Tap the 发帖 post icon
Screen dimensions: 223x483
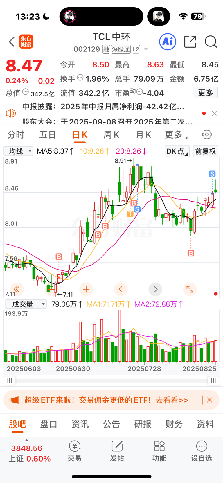pyautogui.click(x=117, y=451)
